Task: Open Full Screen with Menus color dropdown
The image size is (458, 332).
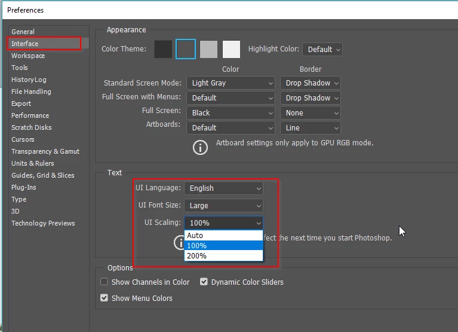Action: click(x=230, y=98)
